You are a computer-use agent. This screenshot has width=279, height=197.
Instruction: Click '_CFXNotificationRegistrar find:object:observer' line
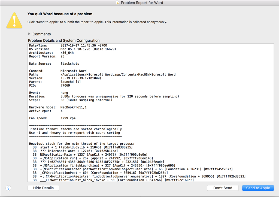[x=139, y=176]
